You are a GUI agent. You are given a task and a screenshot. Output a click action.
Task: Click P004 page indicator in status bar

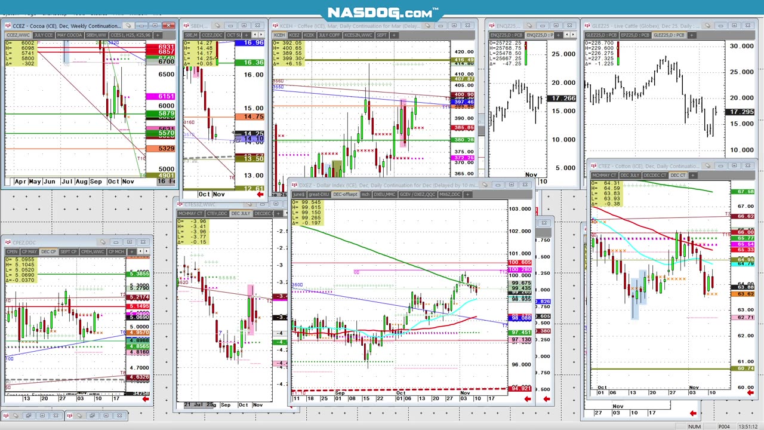tap(724, 426)
